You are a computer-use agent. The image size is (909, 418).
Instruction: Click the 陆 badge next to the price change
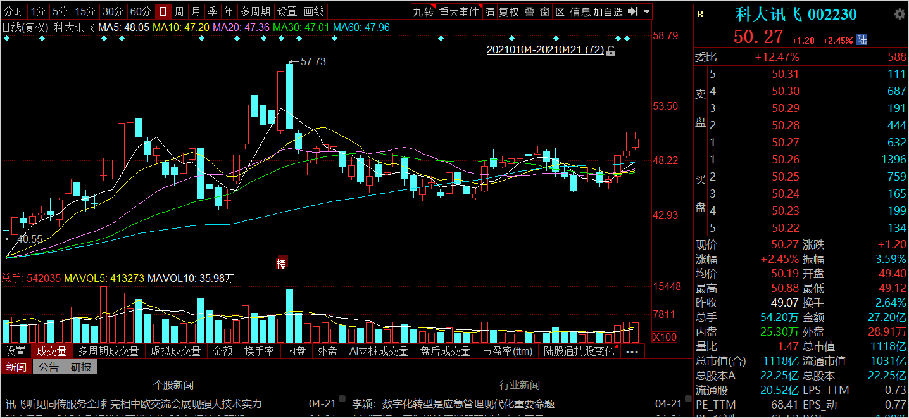tap(862, 40)
